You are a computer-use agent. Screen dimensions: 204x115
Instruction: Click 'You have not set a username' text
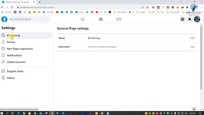coord(102,47)
